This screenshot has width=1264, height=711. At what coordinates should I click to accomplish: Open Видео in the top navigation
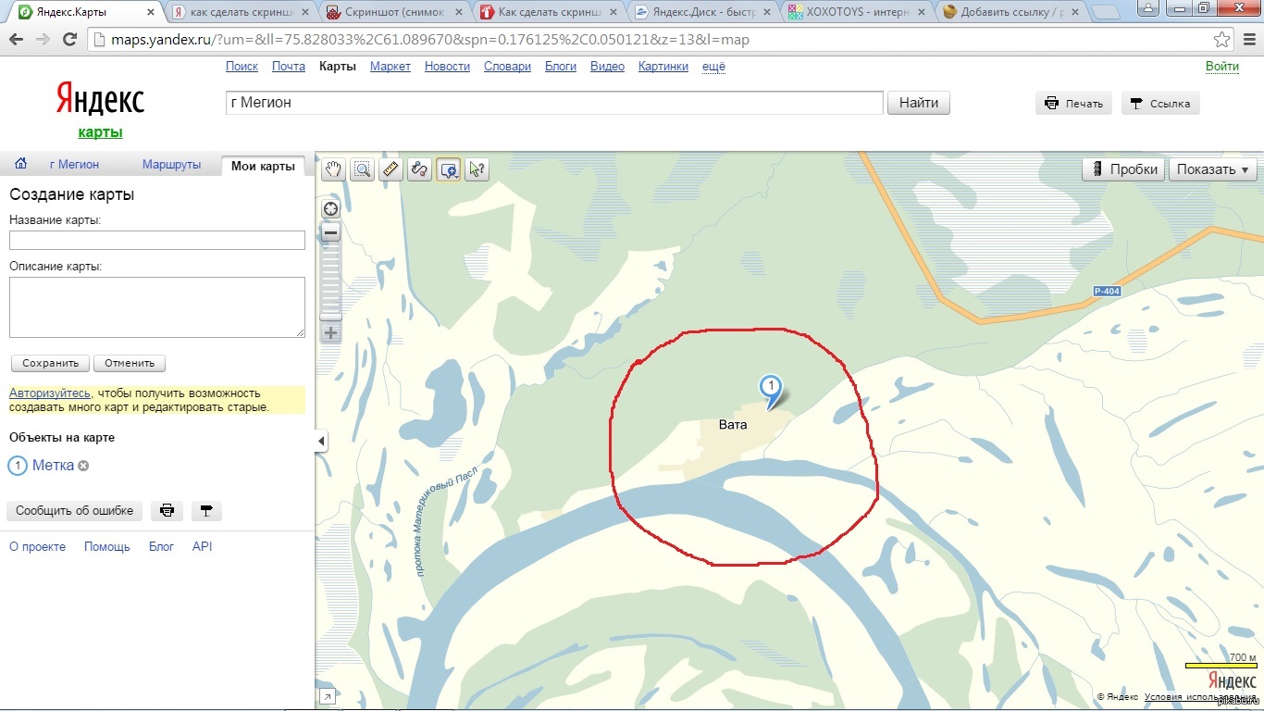tap(607, 67)
